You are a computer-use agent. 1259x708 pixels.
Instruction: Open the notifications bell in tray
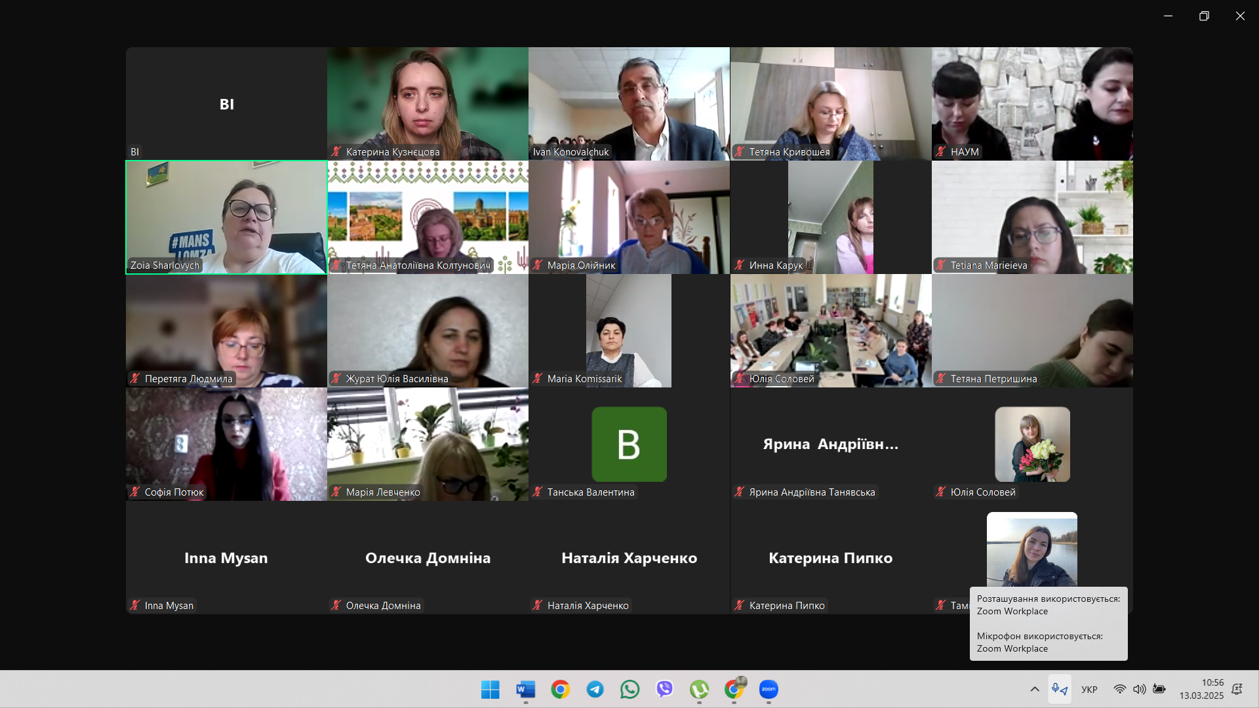click(x=1237, y=690)
